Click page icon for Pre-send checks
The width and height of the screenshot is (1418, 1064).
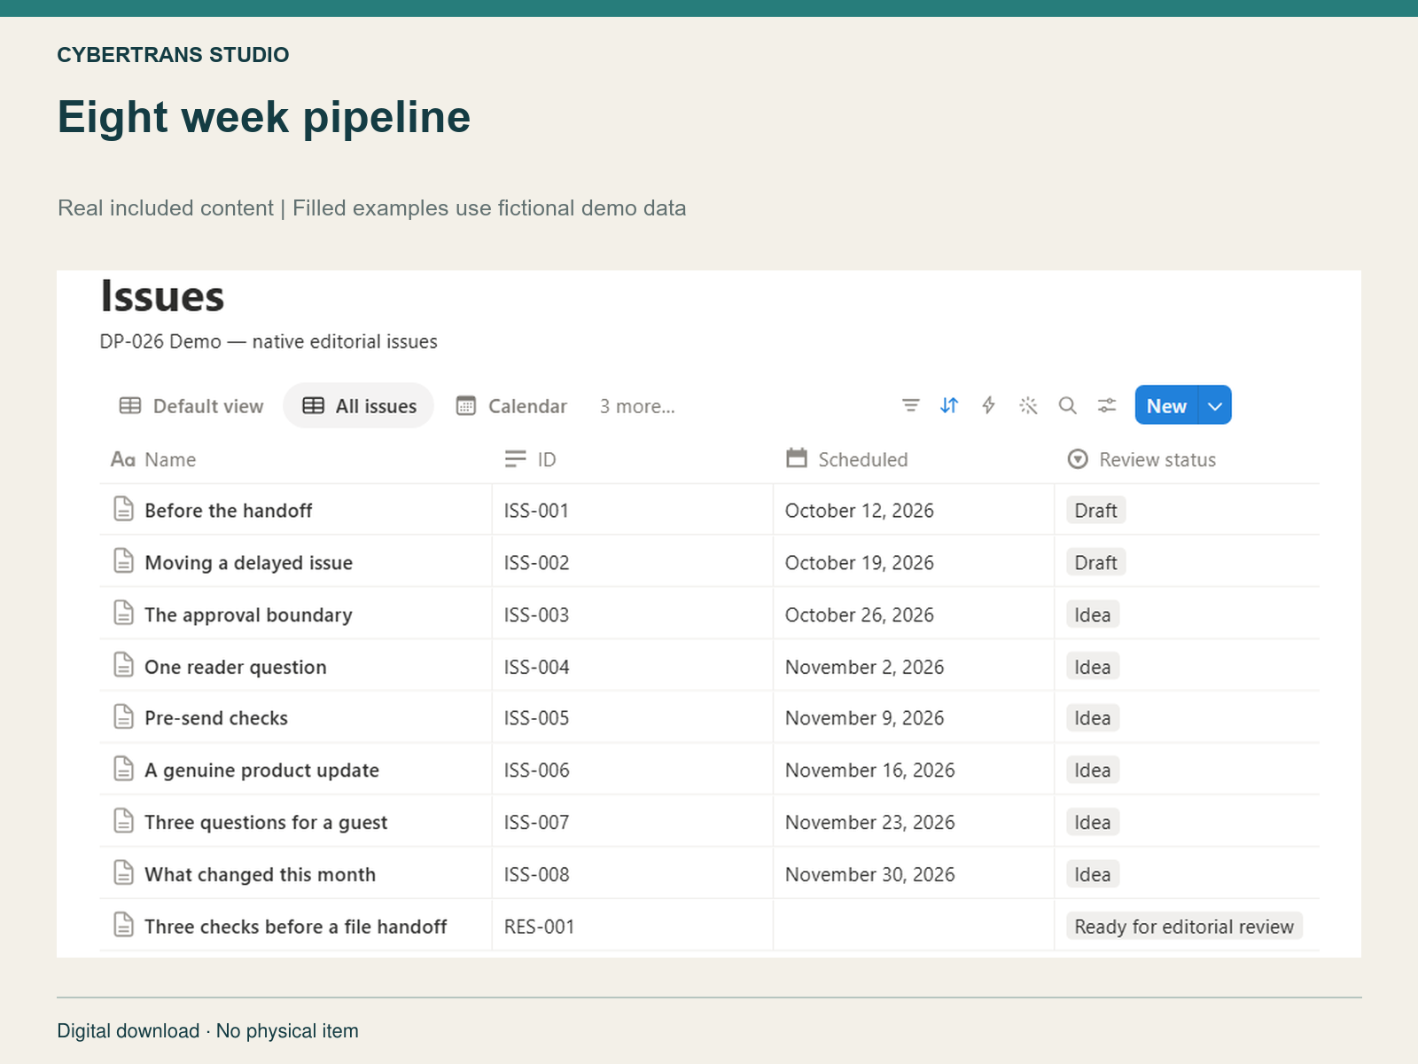124,717
